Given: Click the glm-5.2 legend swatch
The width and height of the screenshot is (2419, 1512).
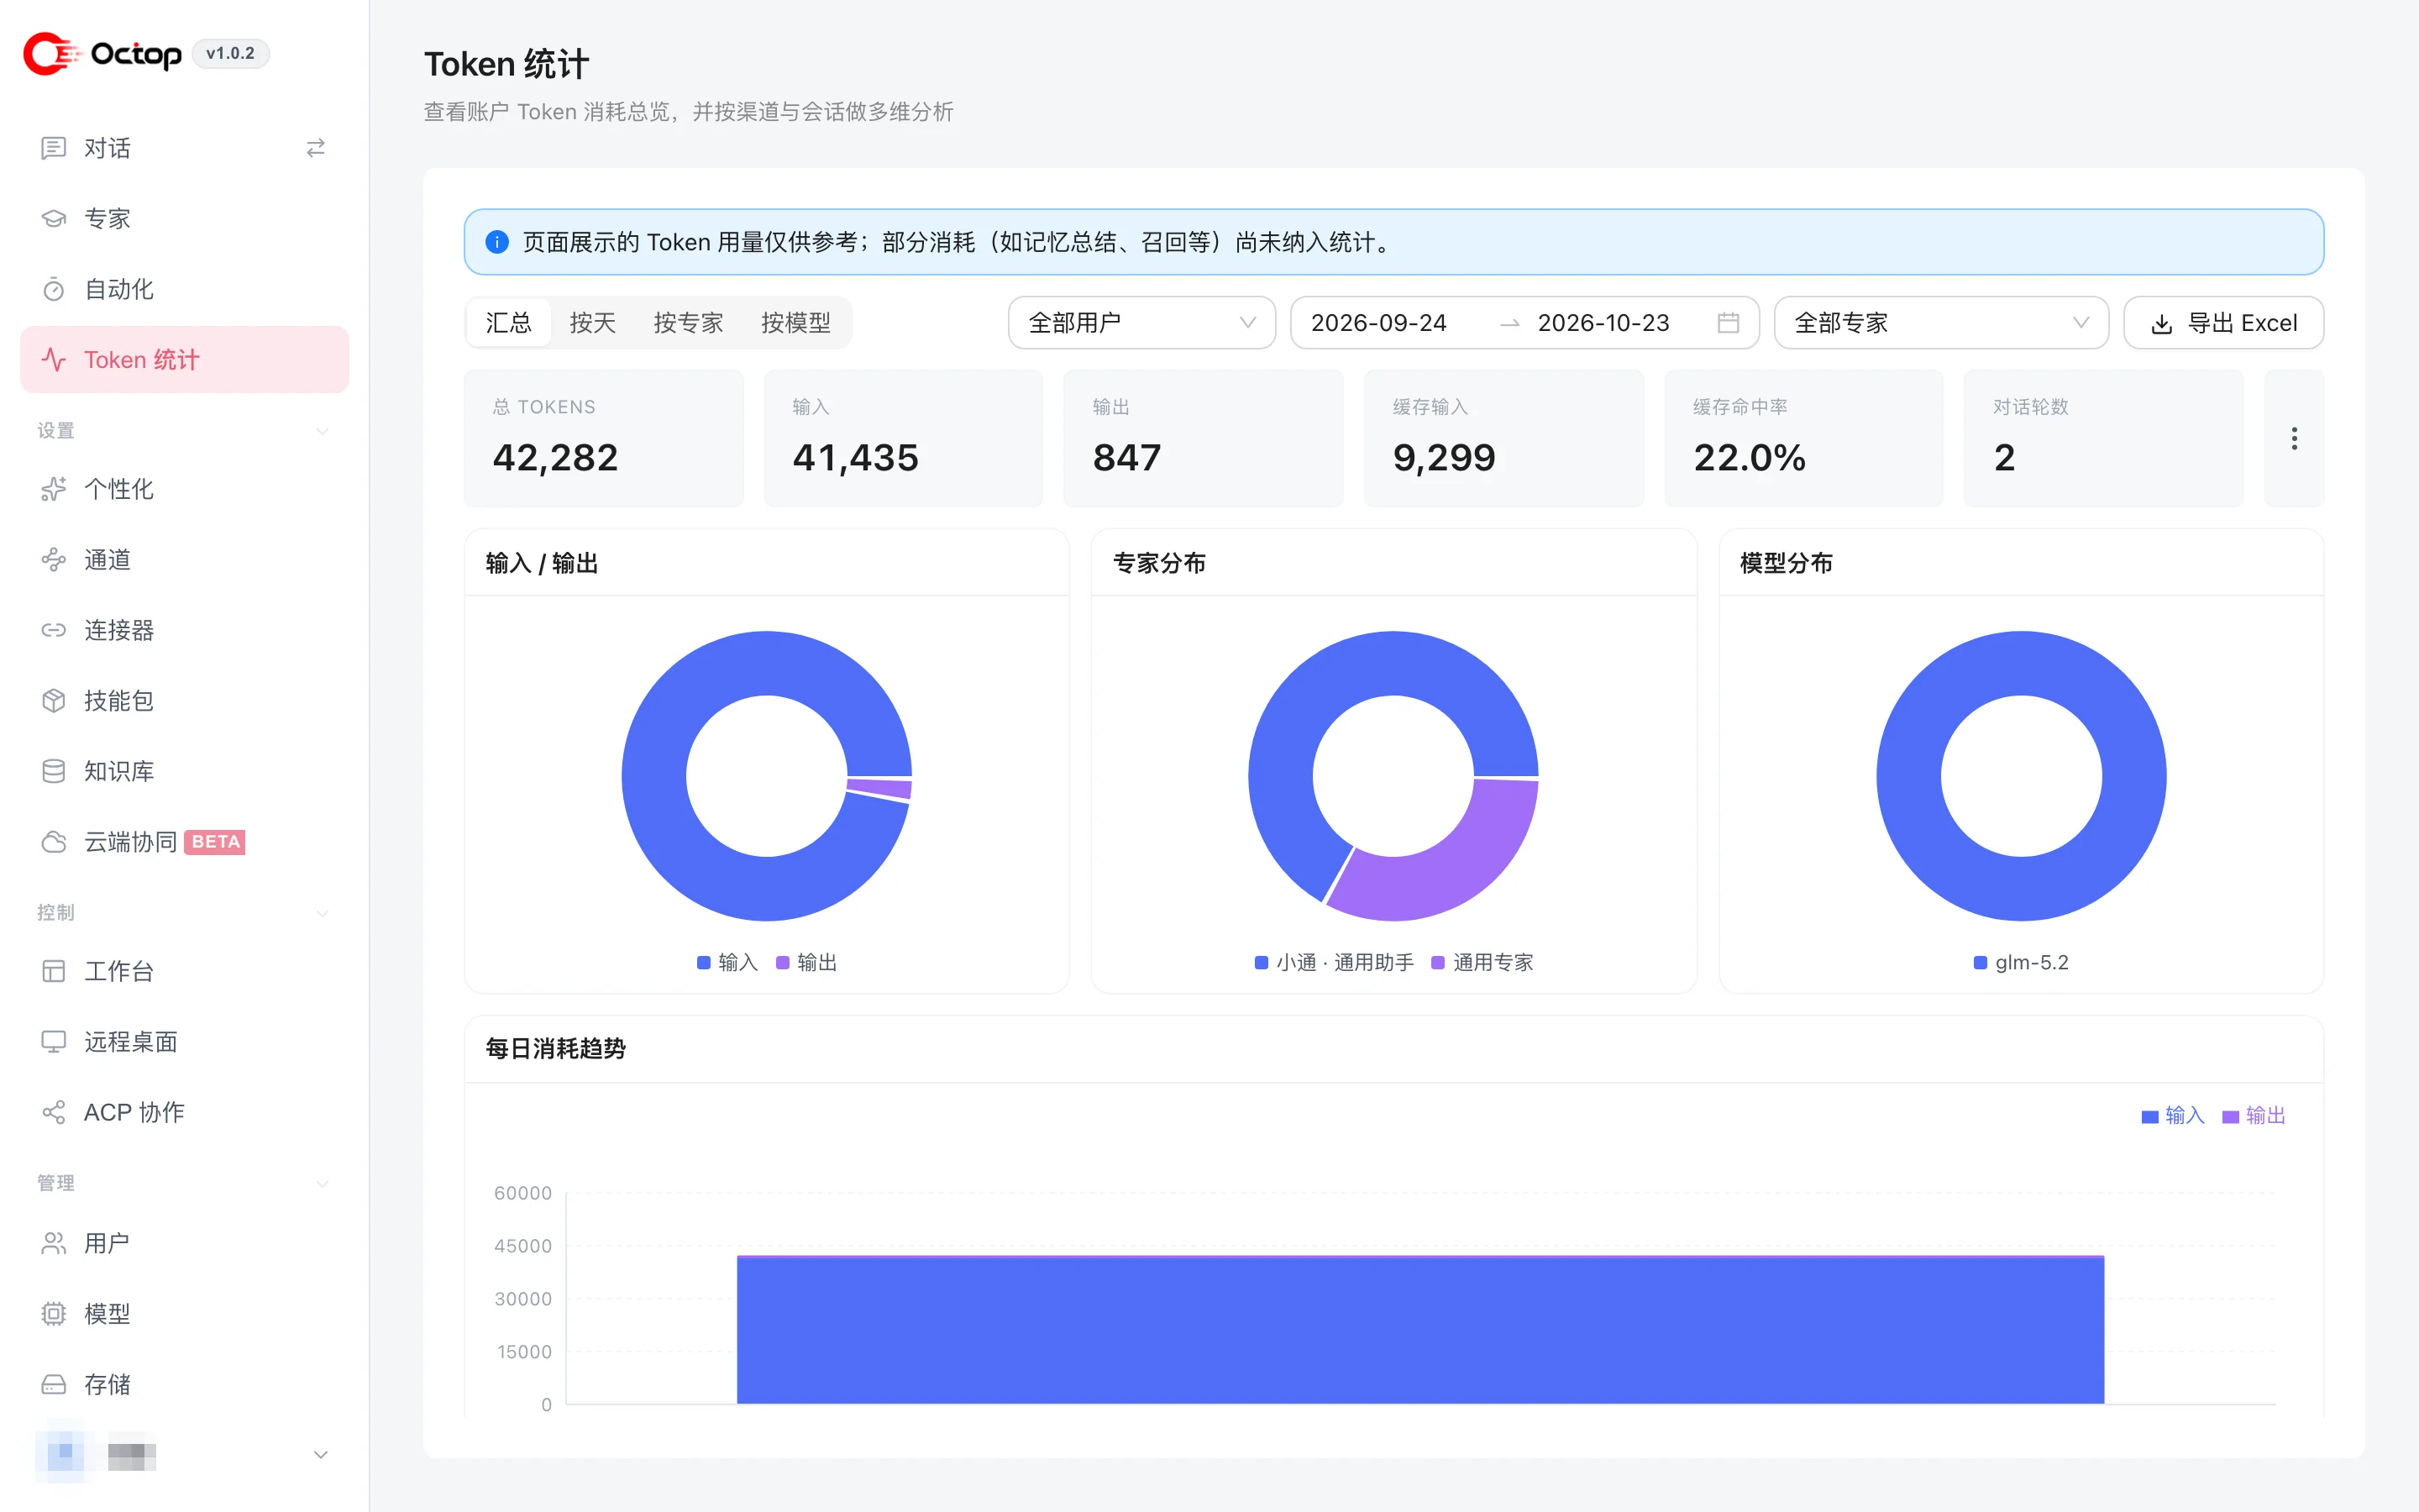Looking at the screenshot, I should (1981, 962).
